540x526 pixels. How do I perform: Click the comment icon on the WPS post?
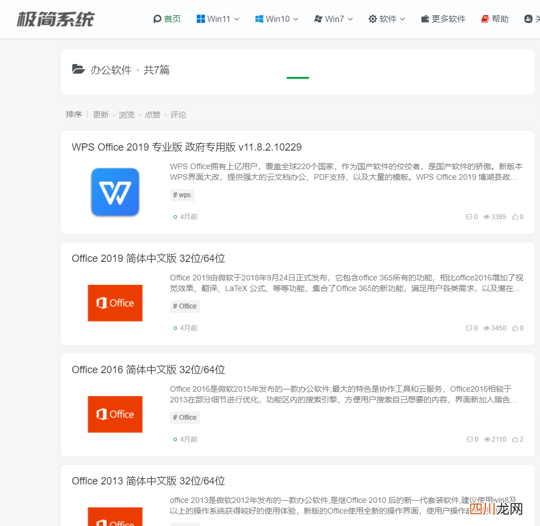coord(469,217)
